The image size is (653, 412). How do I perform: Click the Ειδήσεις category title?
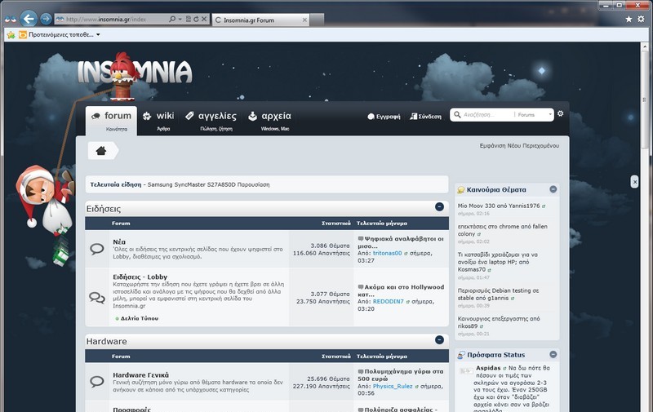coord(104,209)
